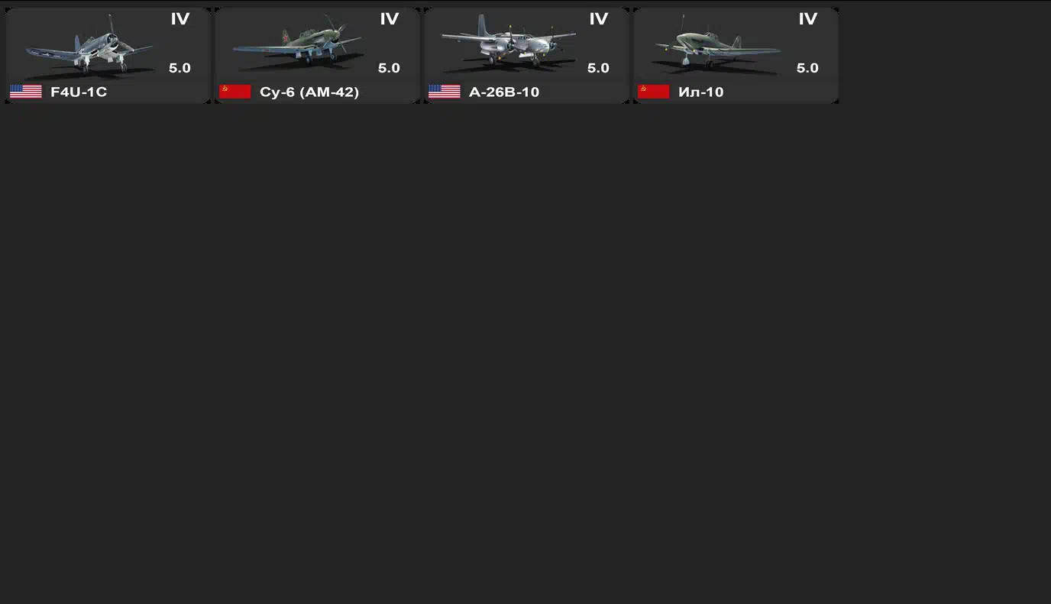The height and width of the screenshot is (604, 1051).
Task: Click the Ил-10 name label
Action: pos(701,92)
